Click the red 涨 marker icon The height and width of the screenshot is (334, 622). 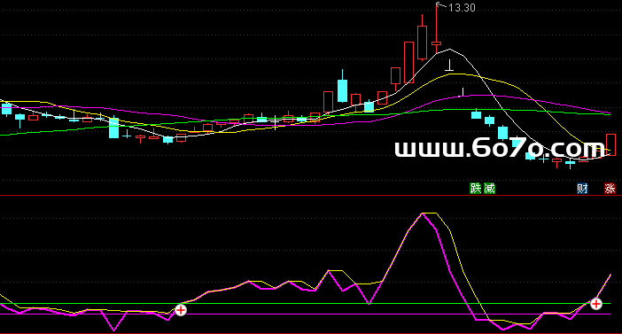[x=610, y=188]
